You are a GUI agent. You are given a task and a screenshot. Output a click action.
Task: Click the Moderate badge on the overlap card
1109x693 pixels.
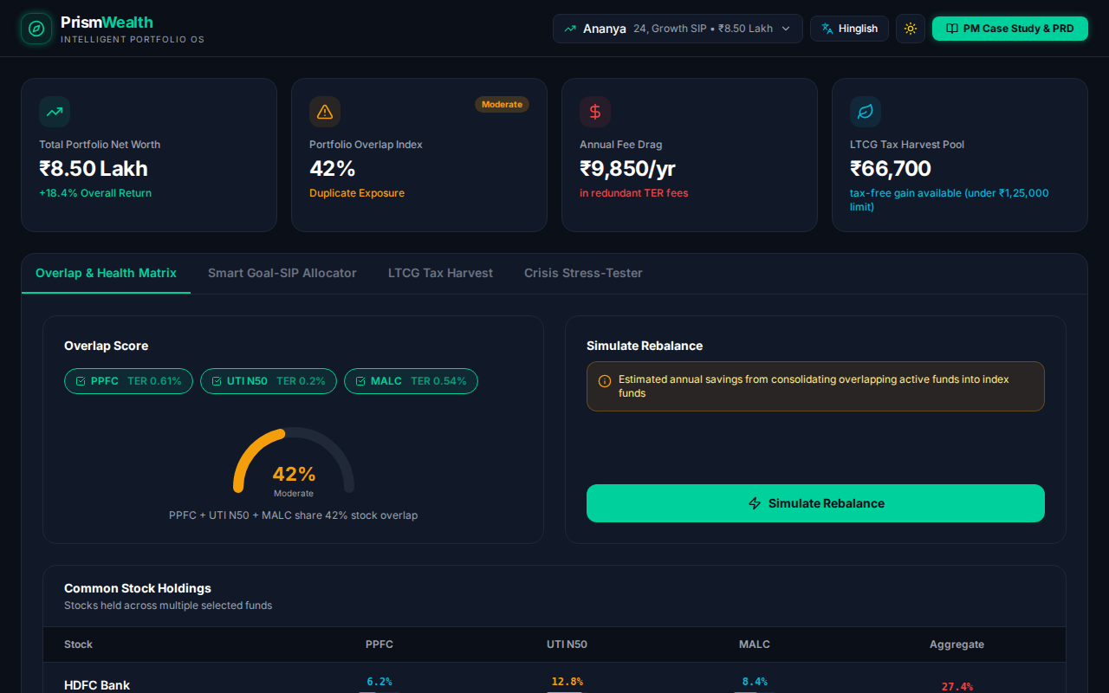point(502,104)
